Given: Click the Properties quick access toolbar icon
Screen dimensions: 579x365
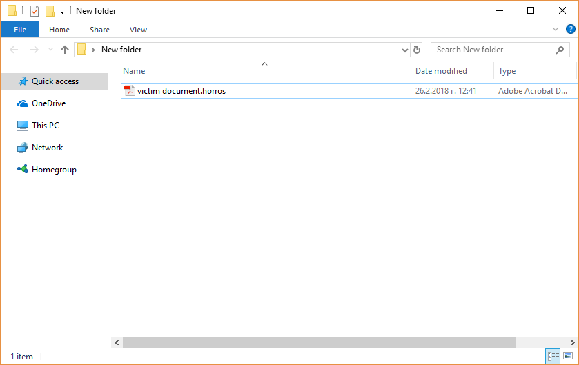Looking at the screenshot, I should [34, 11].
